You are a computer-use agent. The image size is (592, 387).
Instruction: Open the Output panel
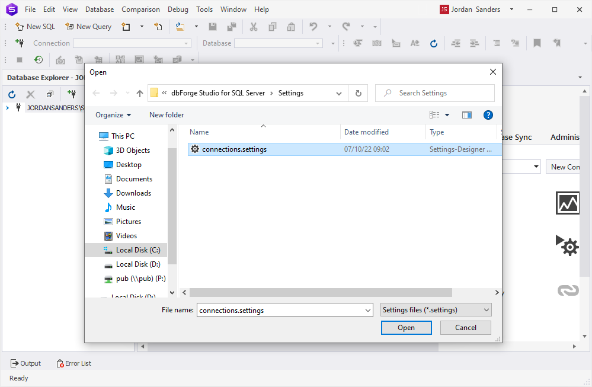coord(25,363)
